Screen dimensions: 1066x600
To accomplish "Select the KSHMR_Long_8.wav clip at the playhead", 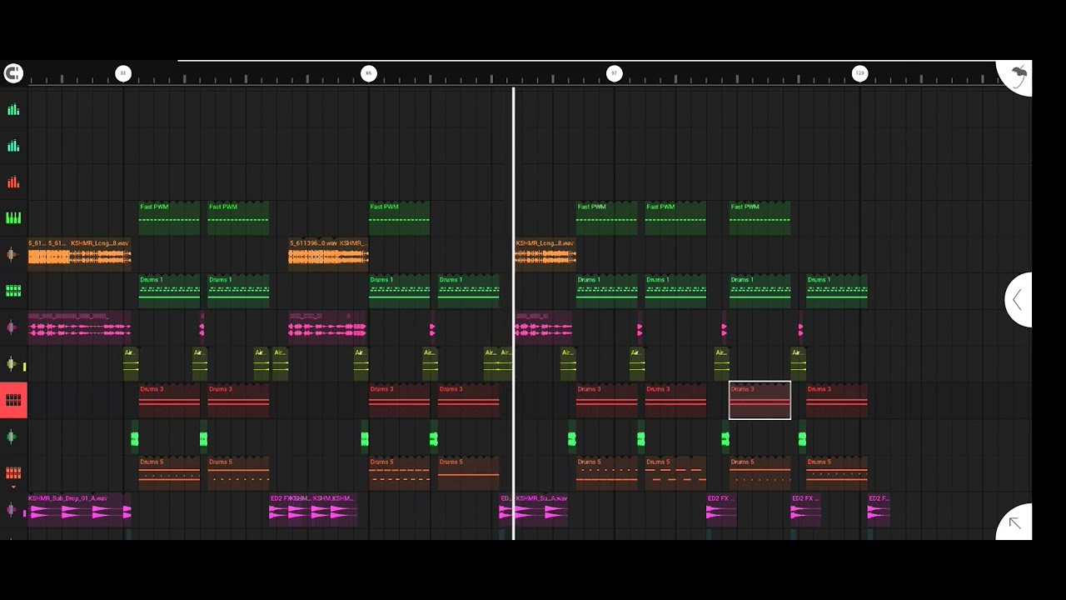I will (545, 255).
